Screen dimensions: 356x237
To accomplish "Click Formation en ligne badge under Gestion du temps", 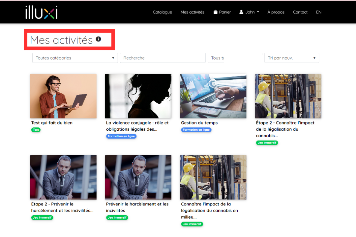I will [196, 130].
